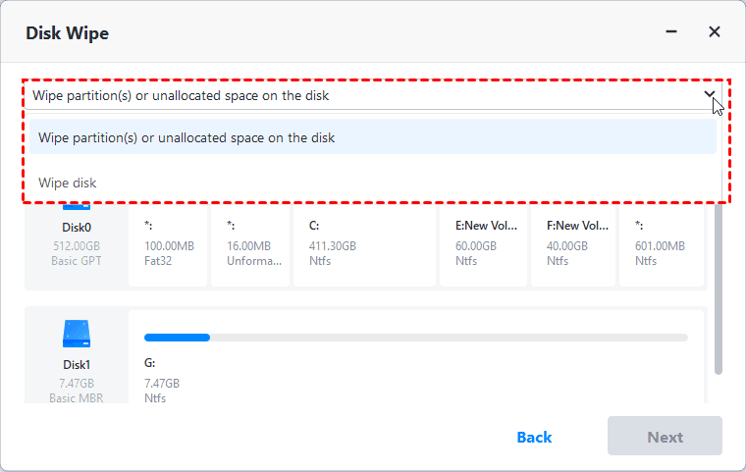Image resolution: width=746 pixels, height=472 pixels.
Task: Choose "Wipe disk" option from list
Action: click(x=68, y=183)
